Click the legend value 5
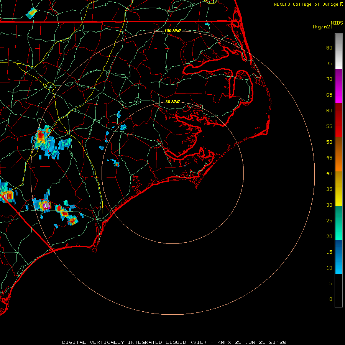The width and height of the screenshot is (345, 345). click(x=331, y=284)
